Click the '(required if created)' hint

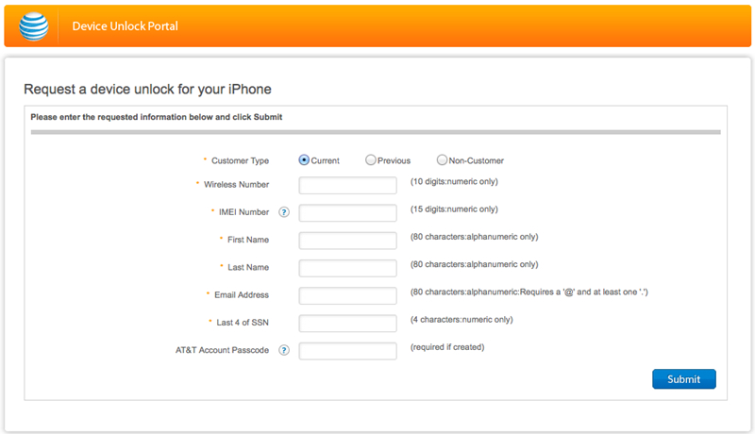tap(447, 347)
